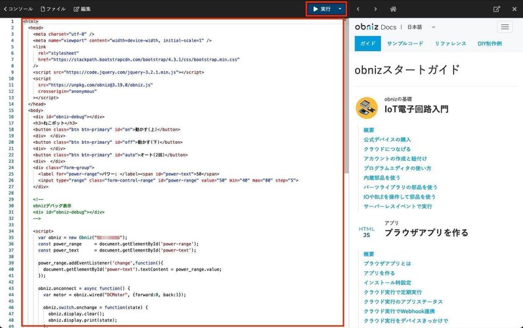The image size is (523, 328).
Task: Open the ブラウザアプリとは link
Action: [387, 263]
